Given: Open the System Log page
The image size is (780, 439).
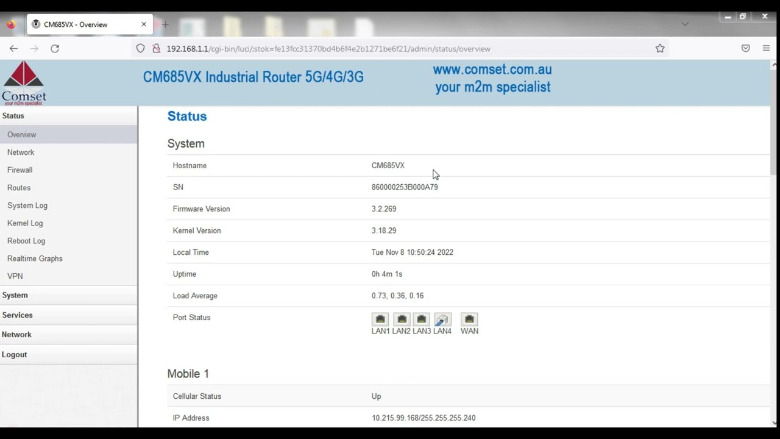Looking at the screenshot, I should 27,205.
